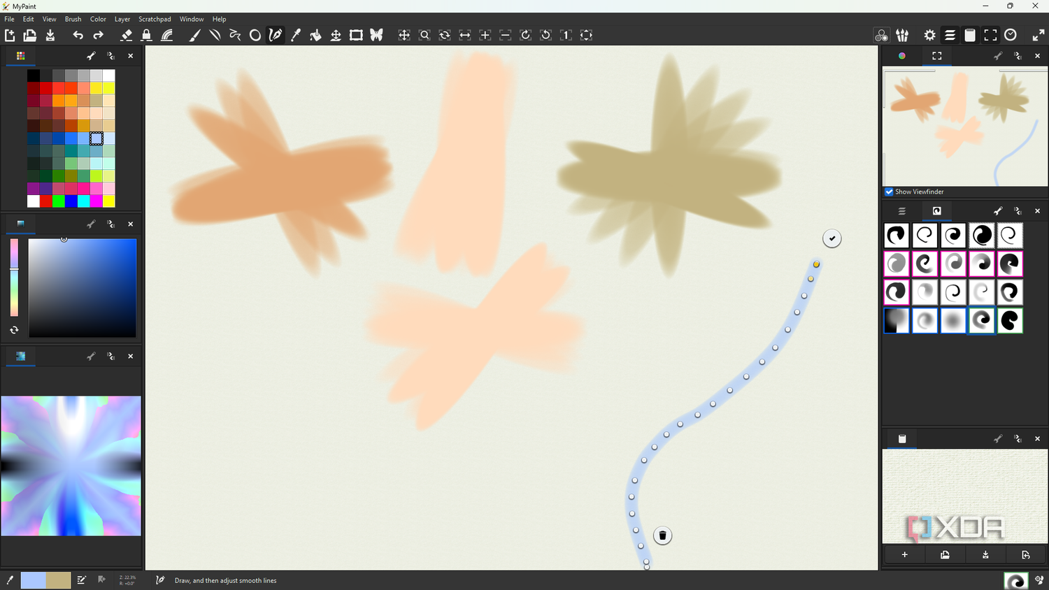The image size is (1049, 590).
Task: Click the first brush thumbnail in the brush panel
Action: 897,236
